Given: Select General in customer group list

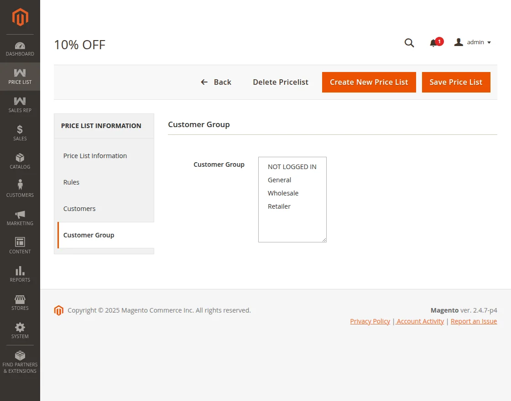Looking at the screenshot, I should click(x=292, y=180).
